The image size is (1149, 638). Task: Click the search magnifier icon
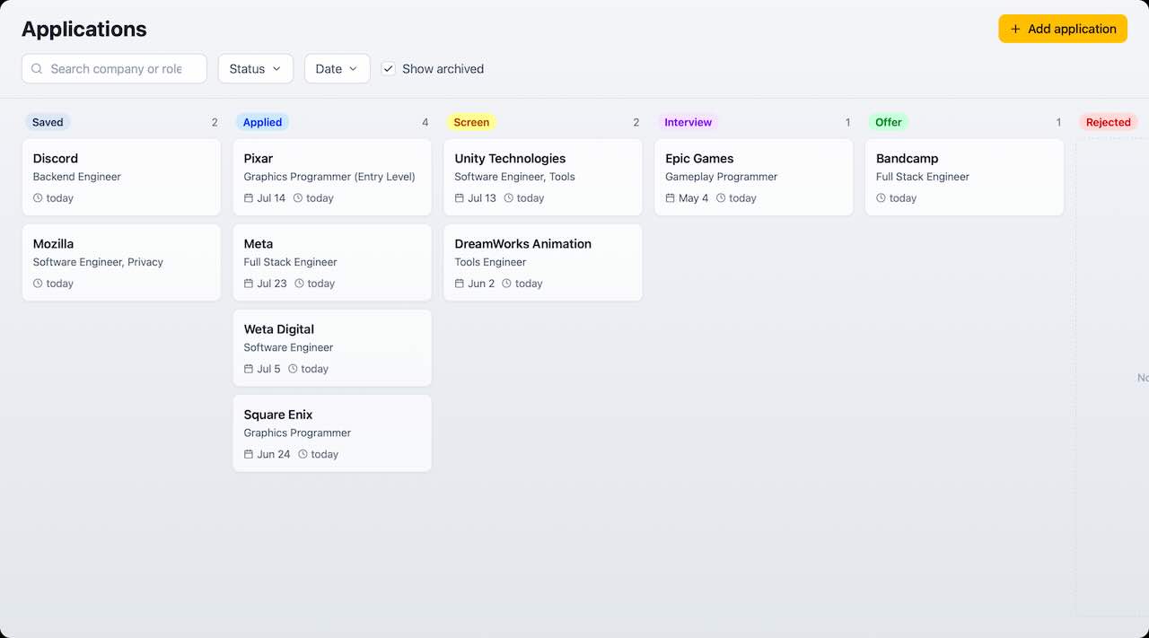coord(37,69)
